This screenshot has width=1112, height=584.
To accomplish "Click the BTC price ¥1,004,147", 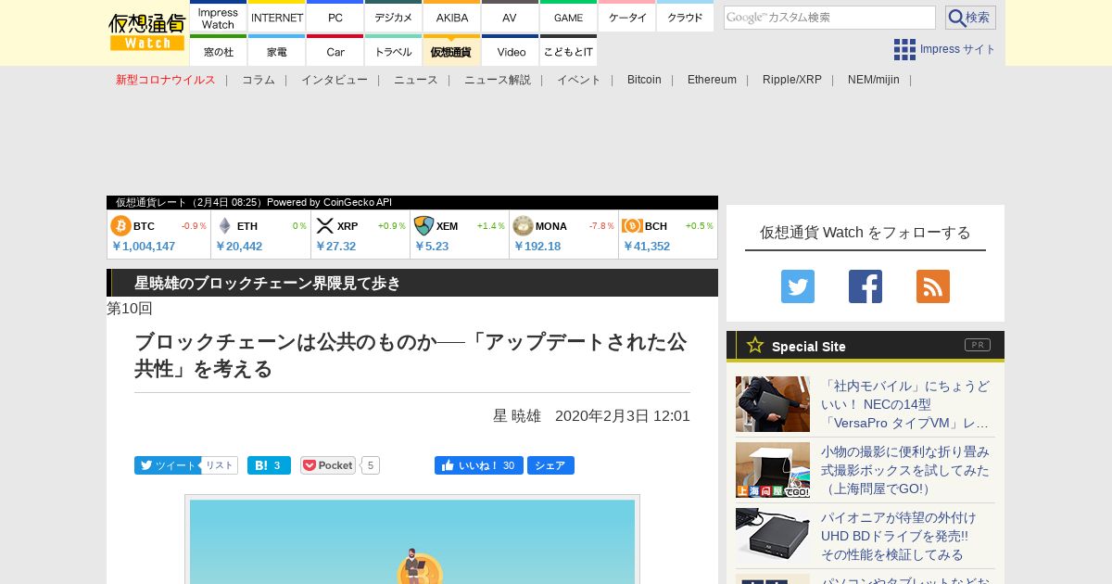I will (x=144, y=247).
